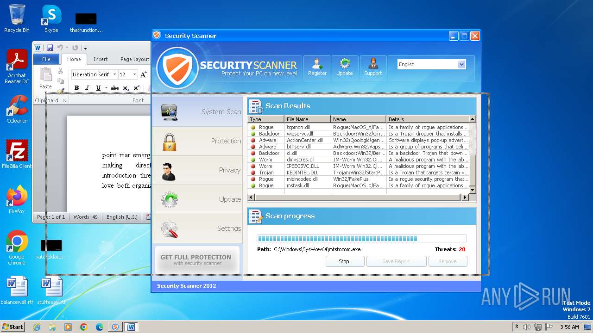The height and width of the screenshot is (333, 593).
Task: Stop the running scan
Action: coord(345,261)
